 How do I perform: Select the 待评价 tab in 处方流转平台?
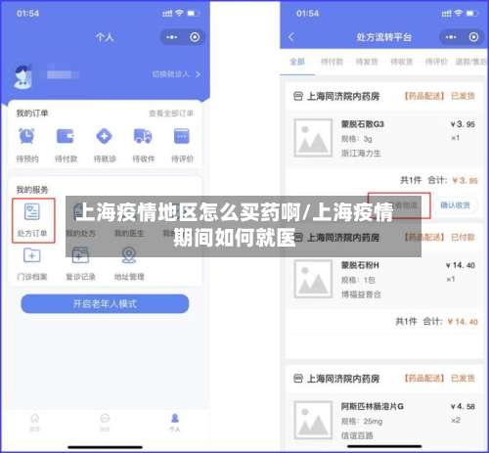coord(436,62)
